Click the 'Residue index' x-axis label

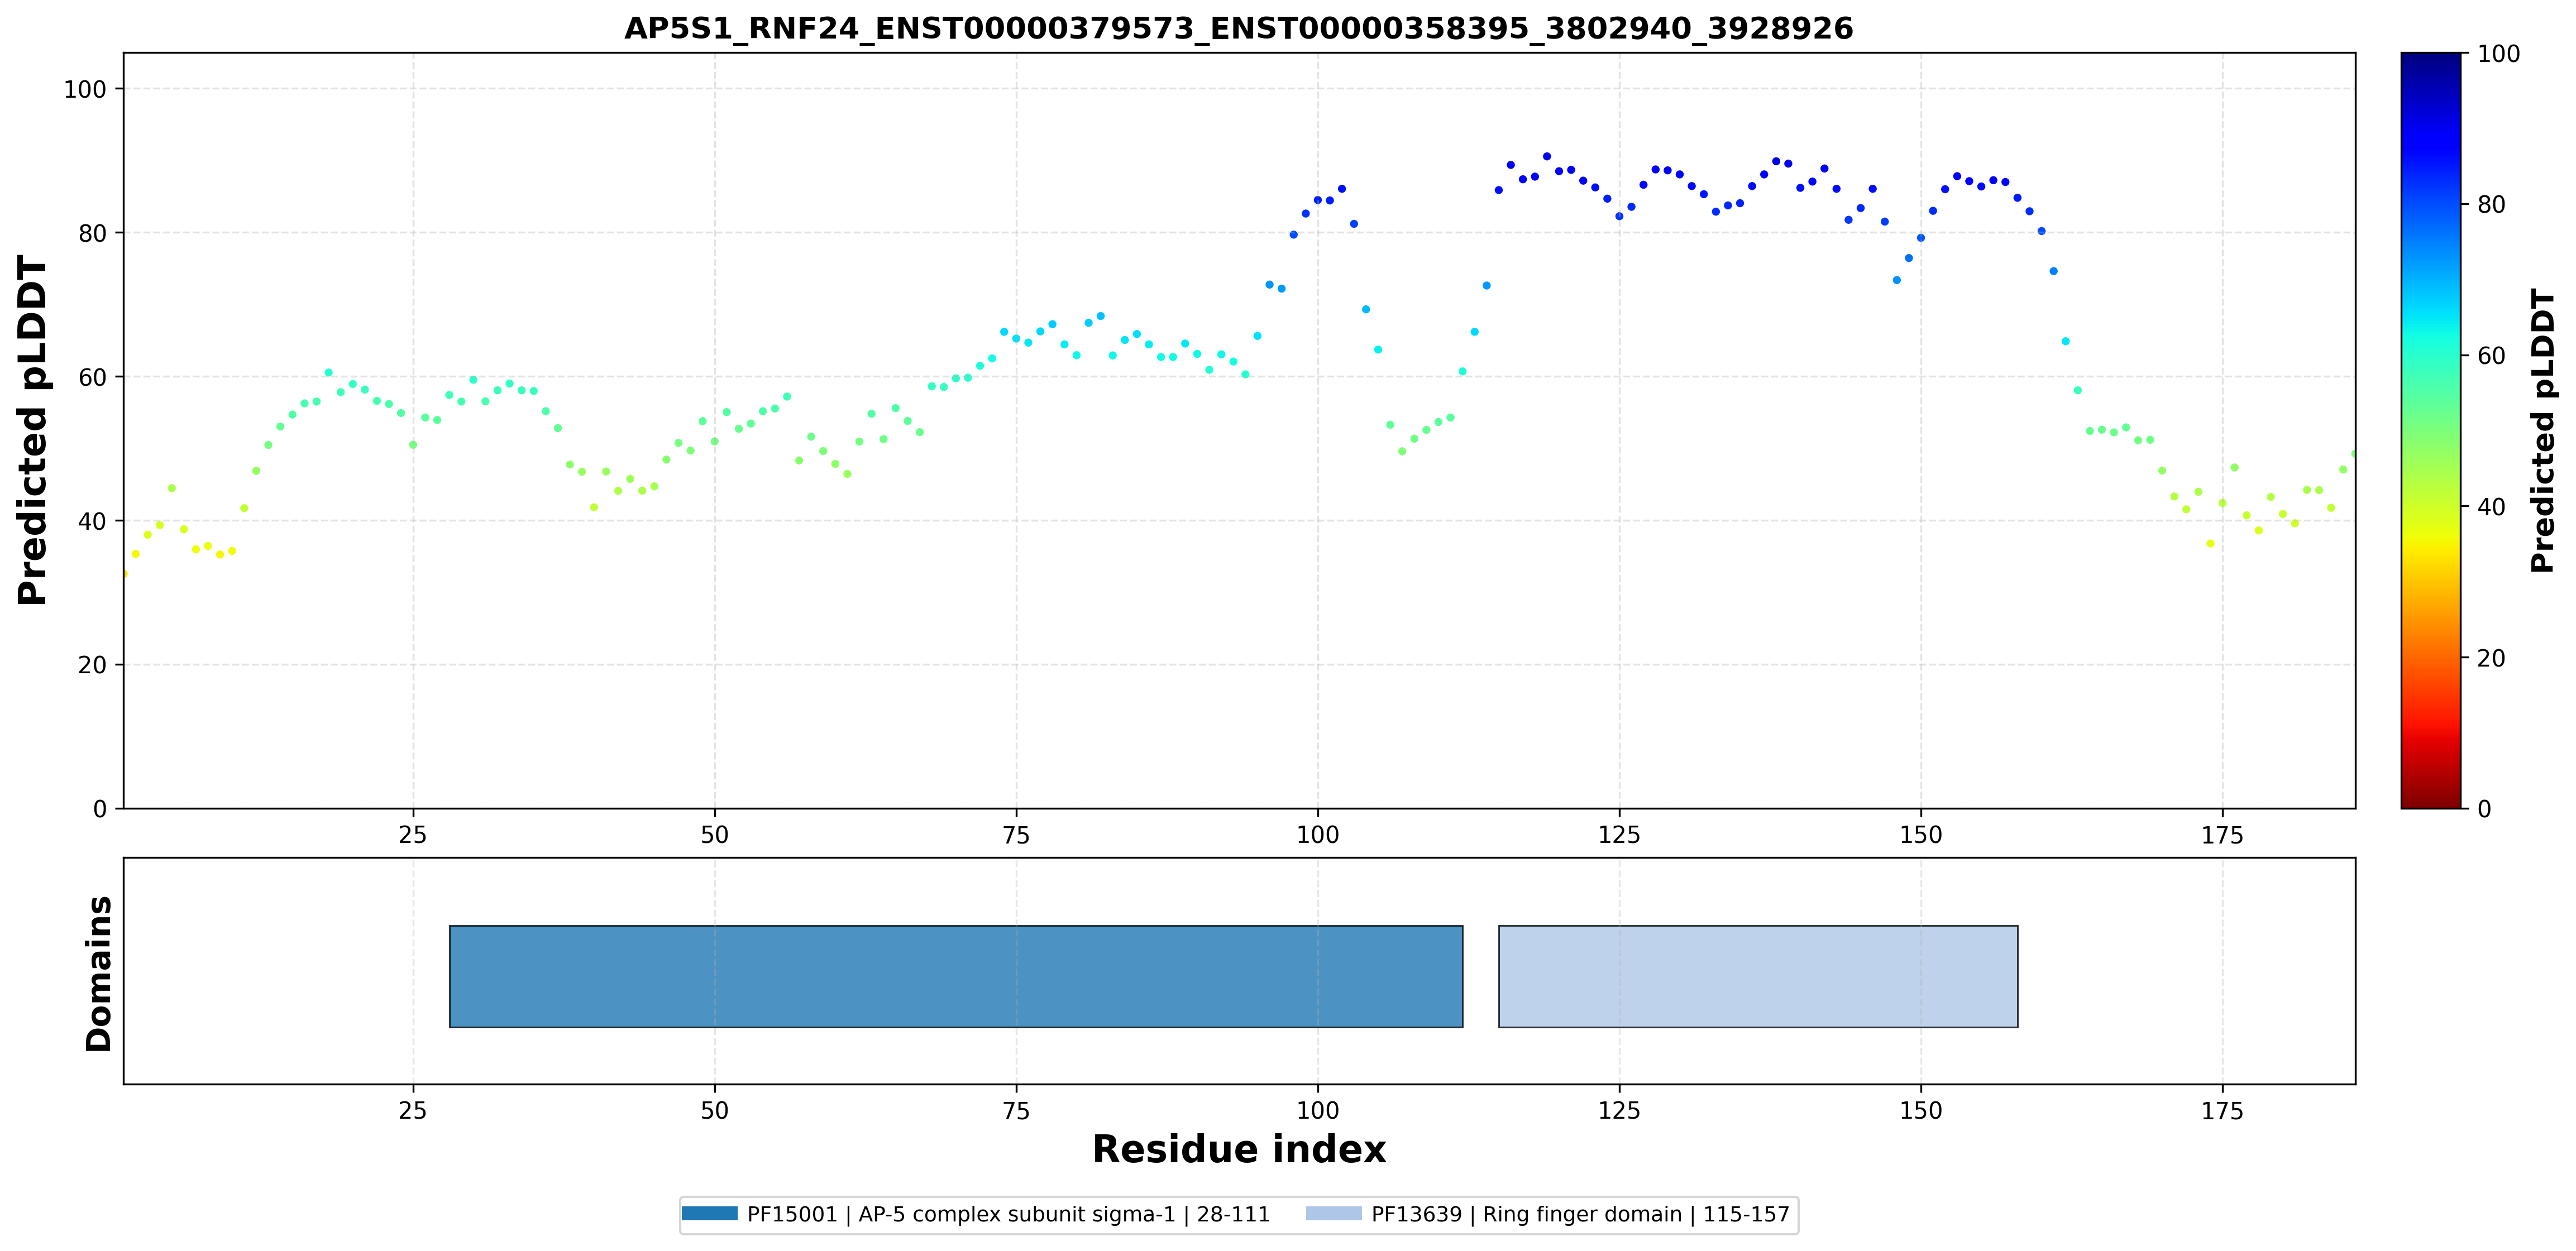click(1238, 1149)
